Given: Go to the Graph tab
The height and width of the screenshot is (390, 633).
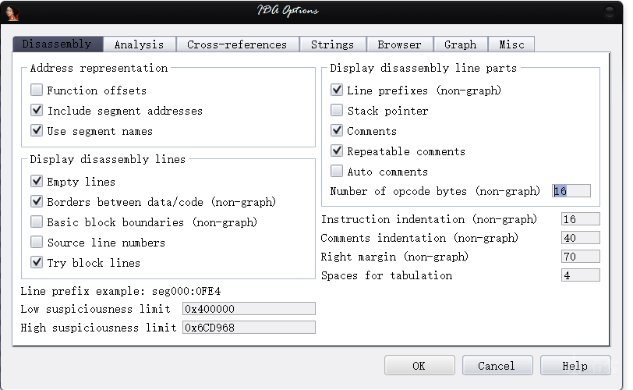Looking at the screenshot, I should (x=460, y=45).
